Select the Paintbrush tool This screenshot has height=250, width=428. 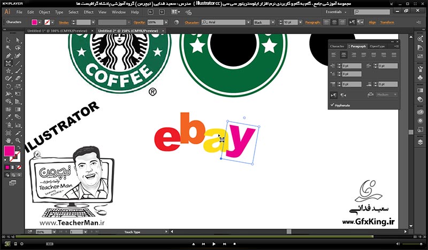(x=18, y=71)
